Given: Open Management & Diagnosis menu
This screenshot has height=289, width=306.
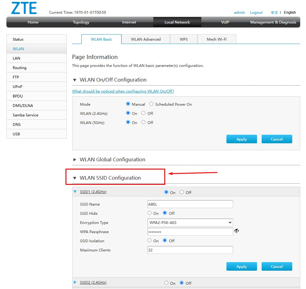Looking at the screenshot, I should coord(273,22).
